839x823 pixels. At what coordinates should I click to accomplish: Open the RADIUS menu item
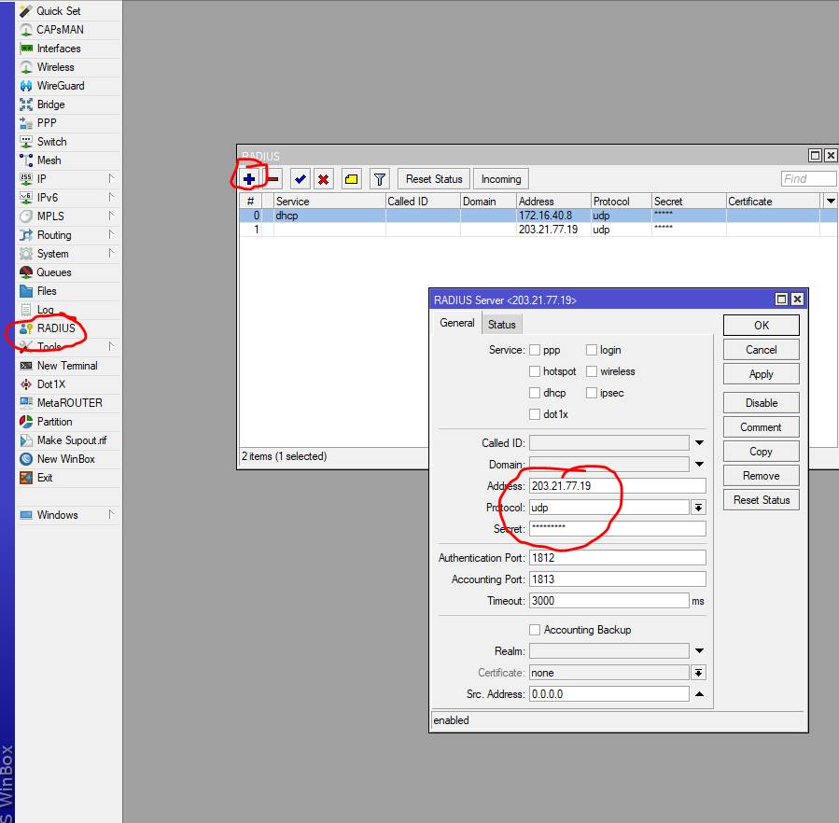tap(56, 328)
